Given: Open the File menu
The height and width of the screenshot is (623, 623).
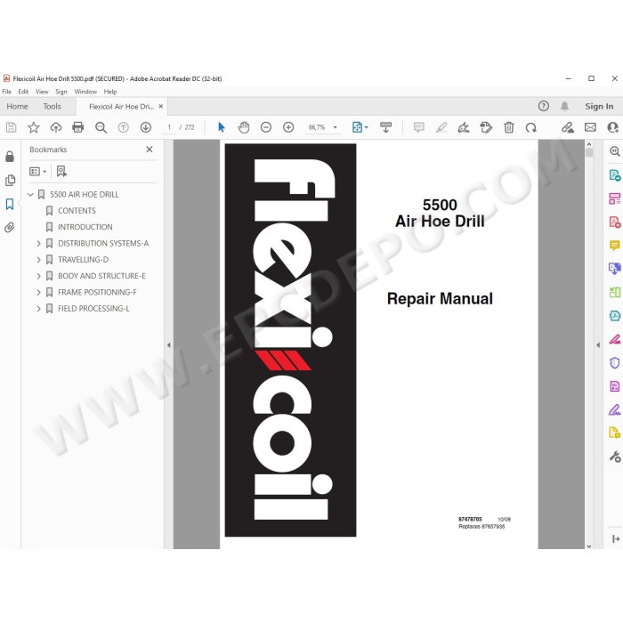Looking at the screenshot, I should click(7, 92).
